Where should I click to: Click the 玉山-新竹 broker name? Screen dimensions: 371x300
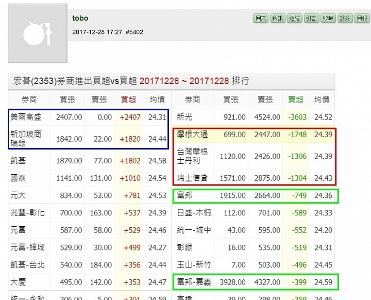(194, 265)
